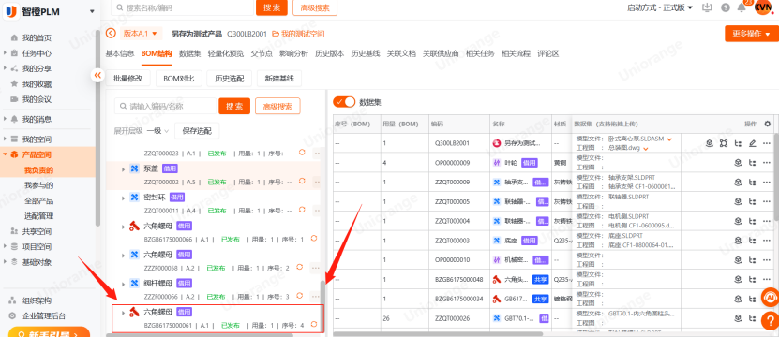
Task: Open the 启动方式-正式版 dropdown
Action: [x=660, y=7]
